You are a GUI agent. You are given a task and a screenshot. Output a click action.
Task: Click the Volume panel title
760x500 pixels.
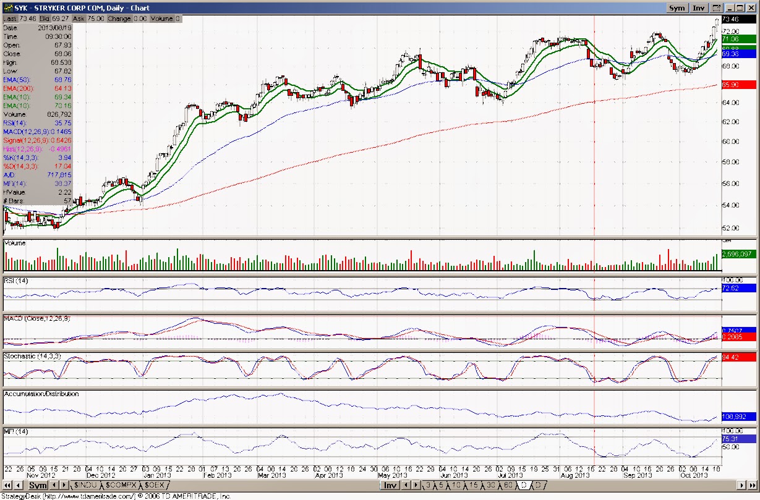15,243
